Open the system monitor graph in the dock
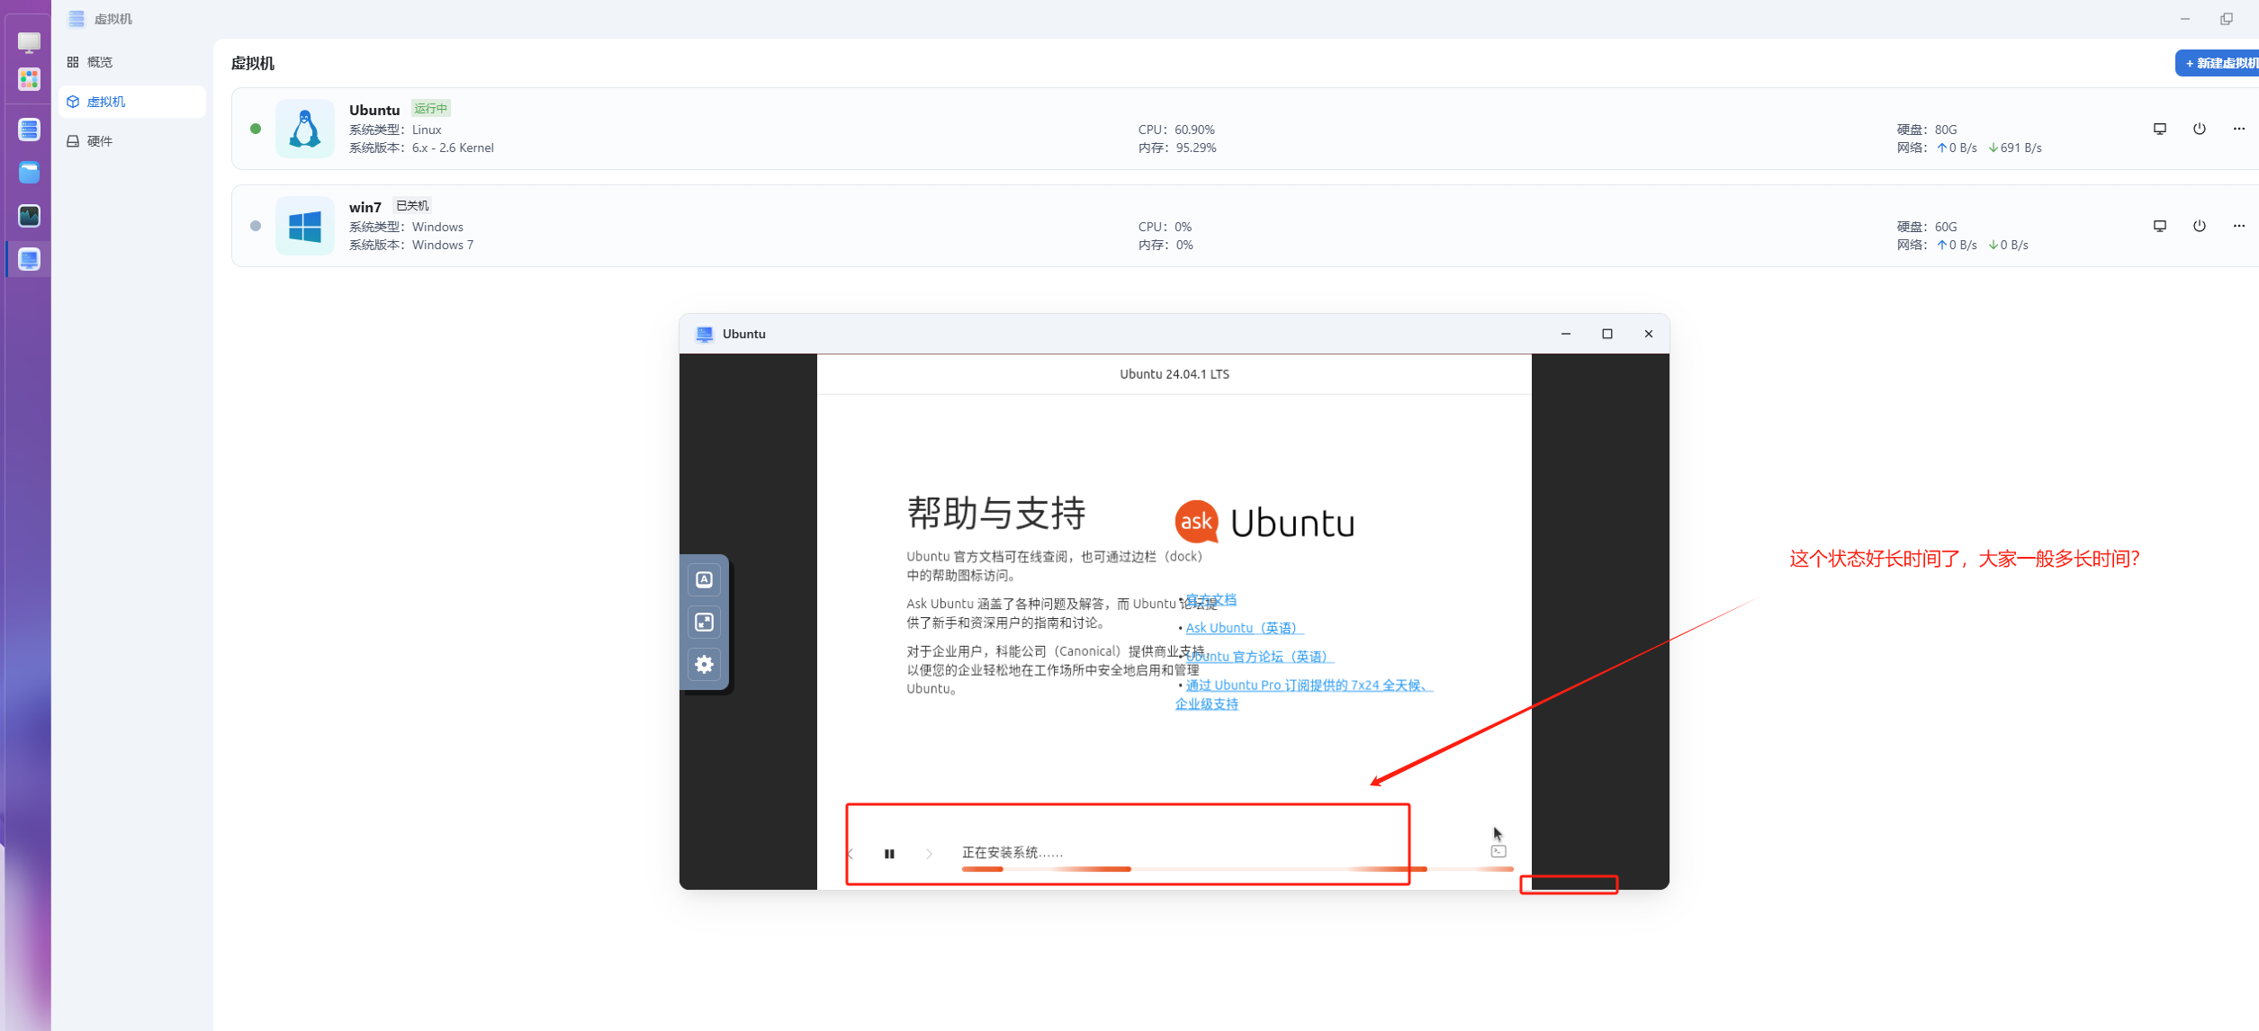2259x1031 pixels. pos(29,216)
